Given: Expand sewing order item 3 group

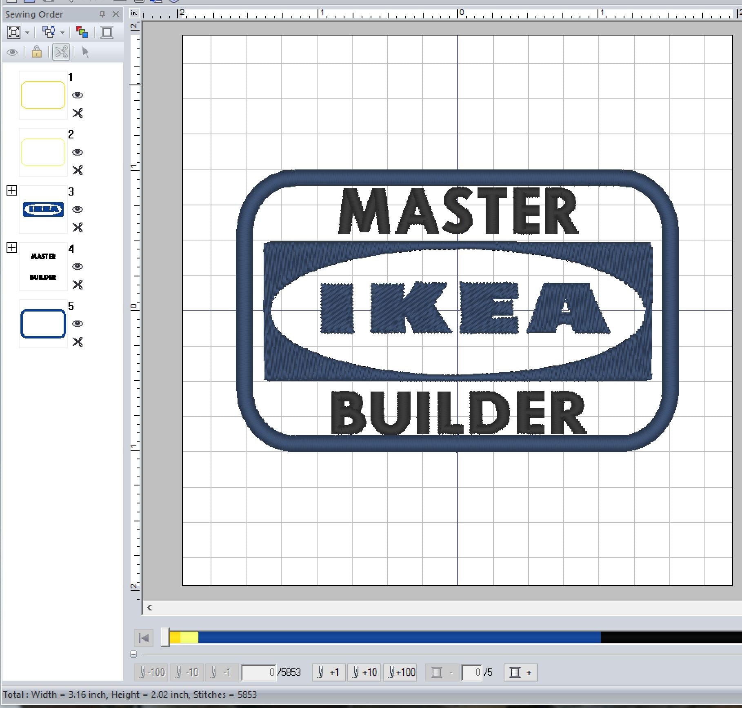Looking at the screenshot, I should click(12, 190).
